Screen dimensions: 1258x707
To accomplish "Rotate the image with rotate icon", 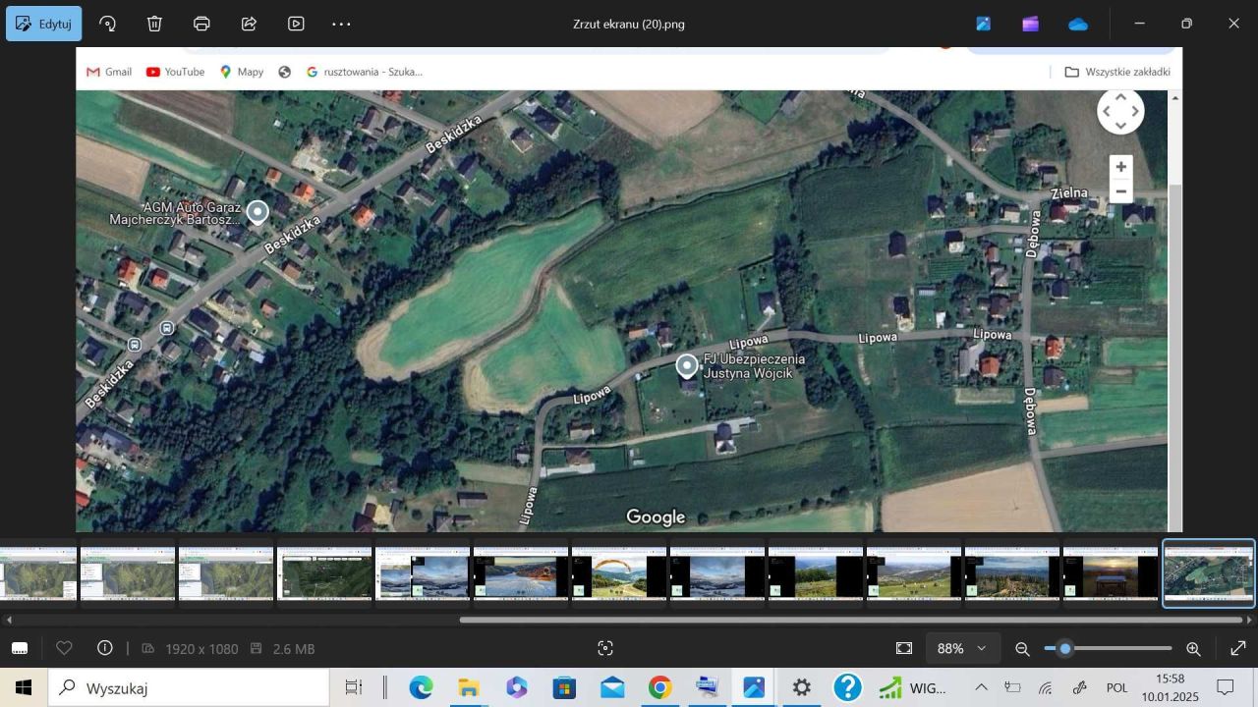I will coord(108,24).
